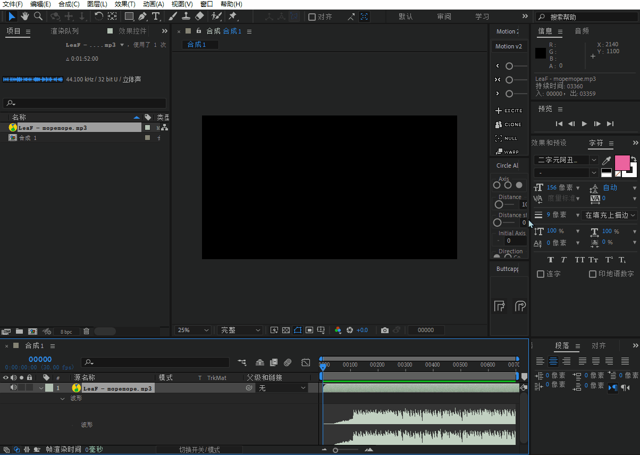Select the Horizontal Type tool
Viewport: 640px width, 455px height.
pos(156,16)
